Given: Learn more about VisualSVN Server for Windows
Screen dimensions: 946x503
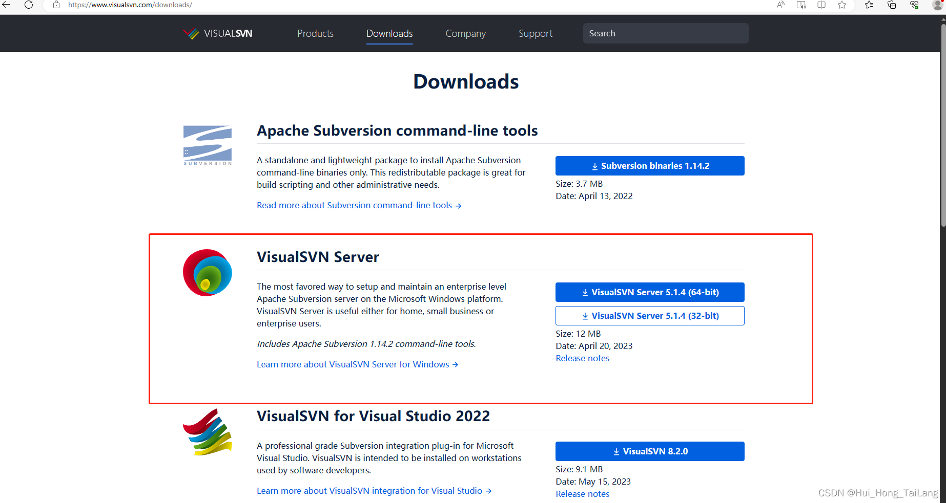Looking at the screenshot, I should click(357, 364).
